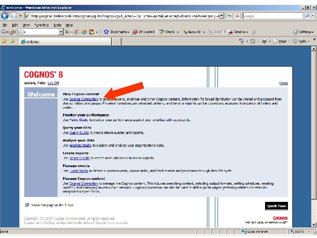Open Cognos Connection under View Cognos content

[84, 99]
